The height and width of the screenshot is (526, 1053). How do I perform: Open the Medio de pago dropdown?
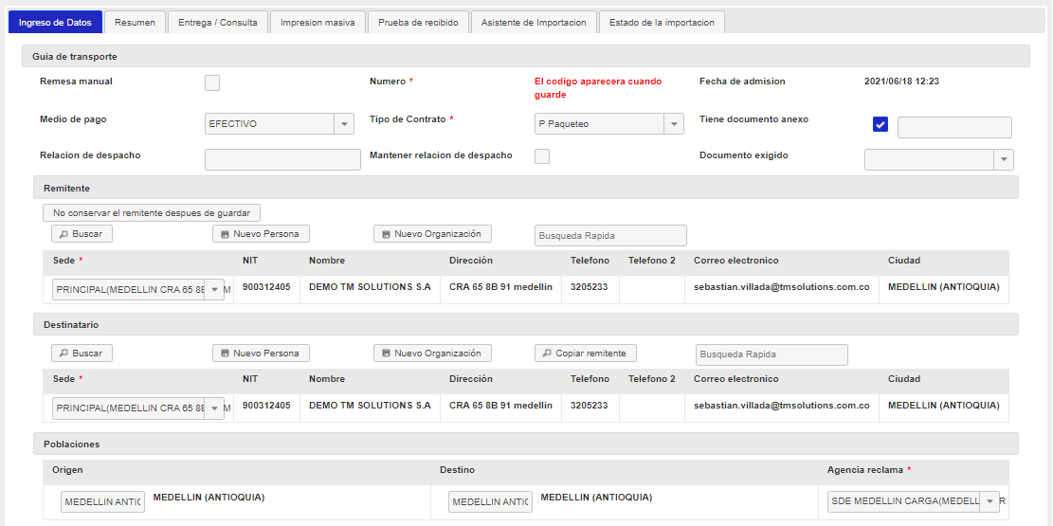coord(344,124)
